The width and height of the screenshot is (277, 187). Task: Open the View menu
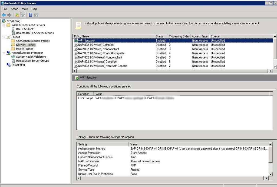pos(25,9)
